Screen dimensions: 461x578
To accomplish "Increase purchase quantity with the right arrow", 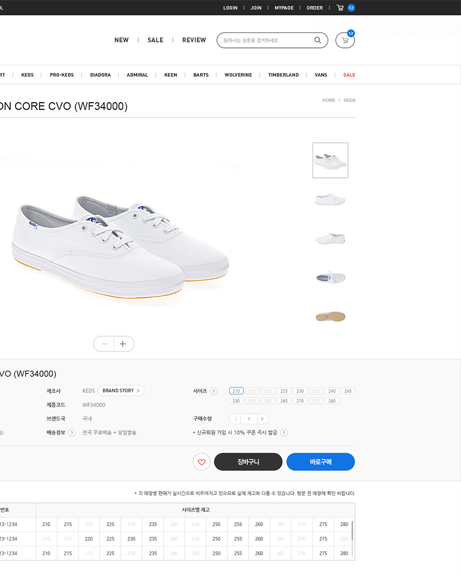I will [262, 419].
